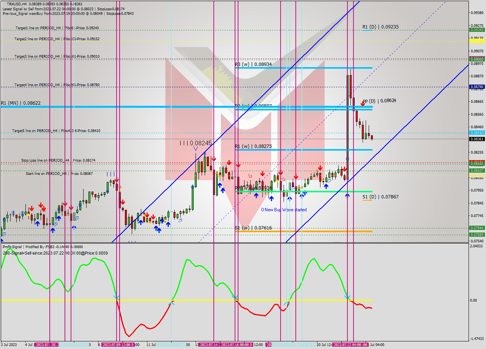Click the wave label '| | | 0.08245'
The width and height of the screenshot is (486, 349).
pyautogui.click(x=196, y=143)
